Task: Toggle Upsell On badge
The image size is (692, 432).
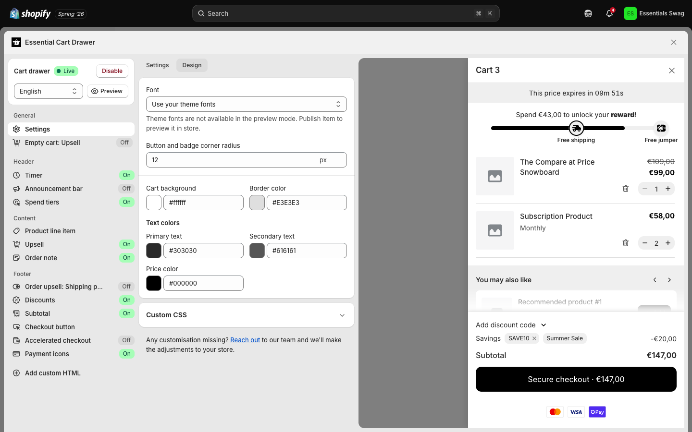Action: coord(127,244)
